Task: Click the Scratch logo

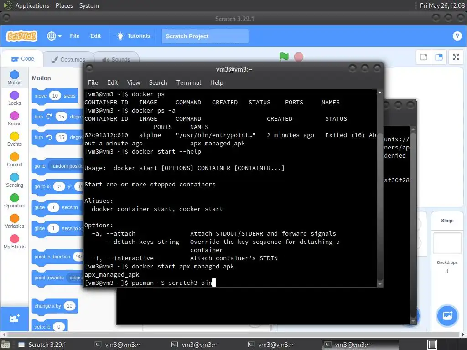Action: tap(22, 36)
